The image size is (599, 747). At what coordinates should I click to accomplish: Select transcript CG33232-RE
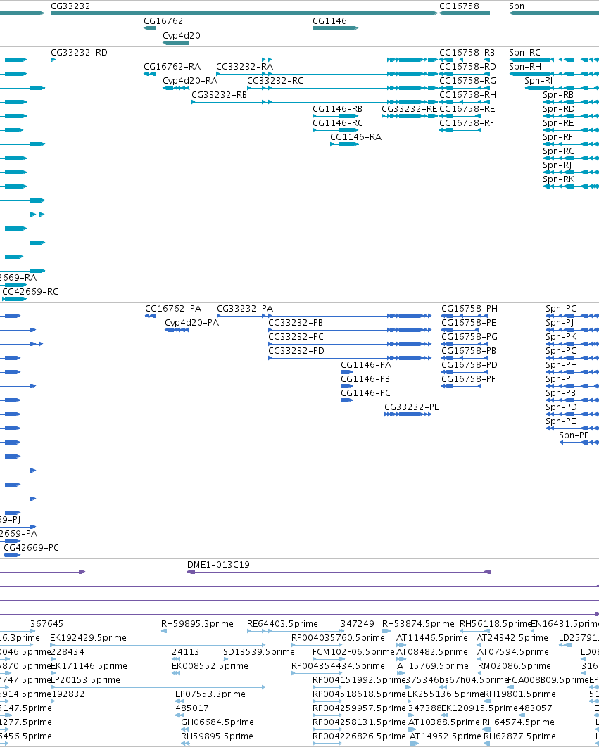(x=410, y=108)
